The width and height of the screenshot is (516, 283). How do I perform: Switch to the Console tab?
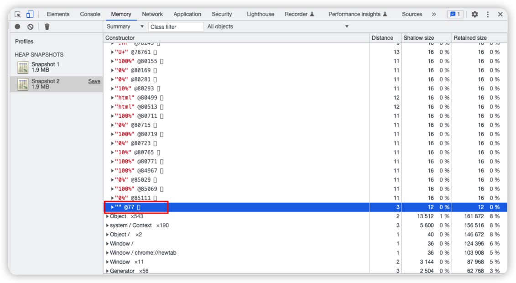coord(90,14)
